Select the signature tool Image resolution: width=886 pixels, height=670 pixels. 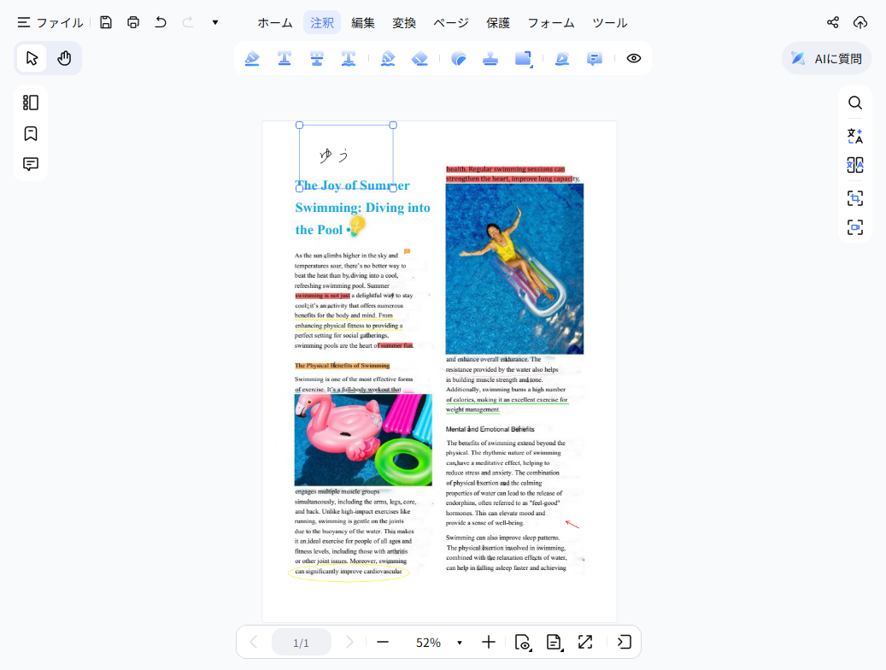click(x=561, y=58)
